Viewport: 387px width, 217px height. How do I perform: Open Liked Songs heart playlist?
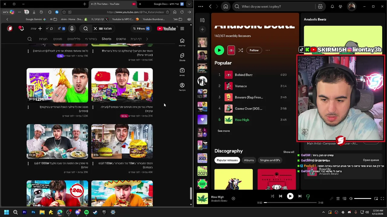click(x=202, y=119)
